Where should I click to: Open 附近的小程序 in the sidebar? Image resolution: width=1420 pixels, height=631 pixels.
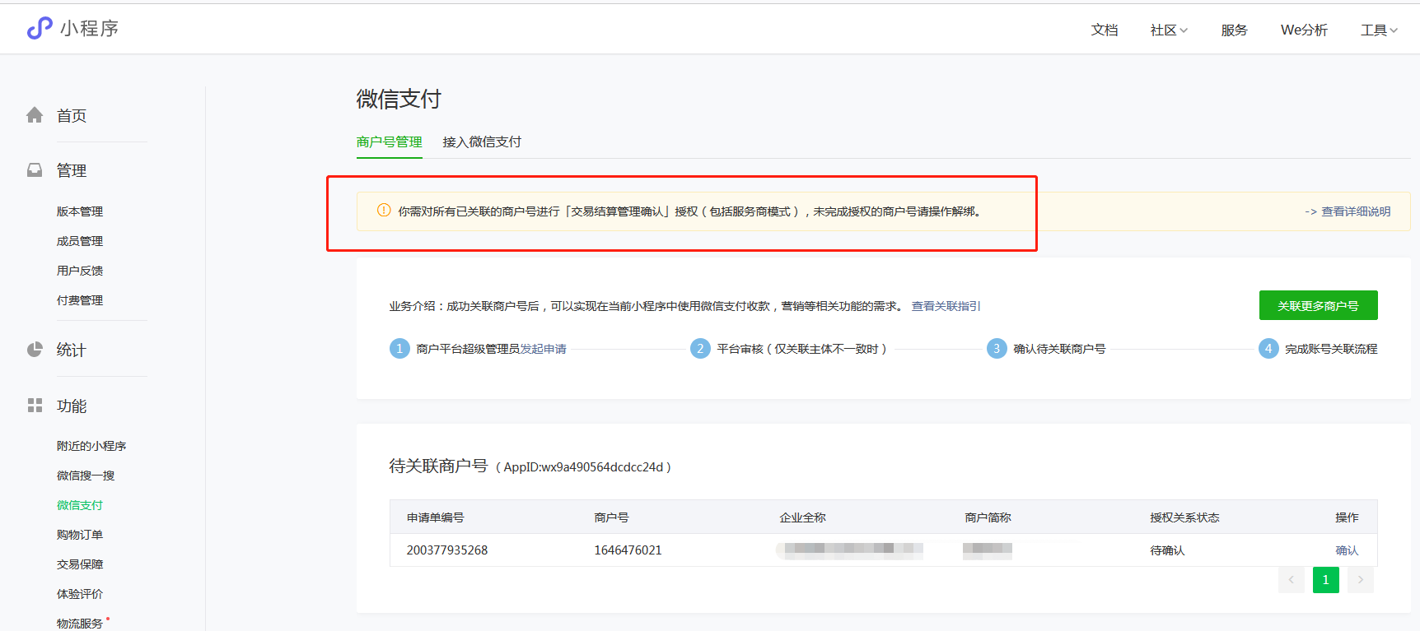coord(91,446)
